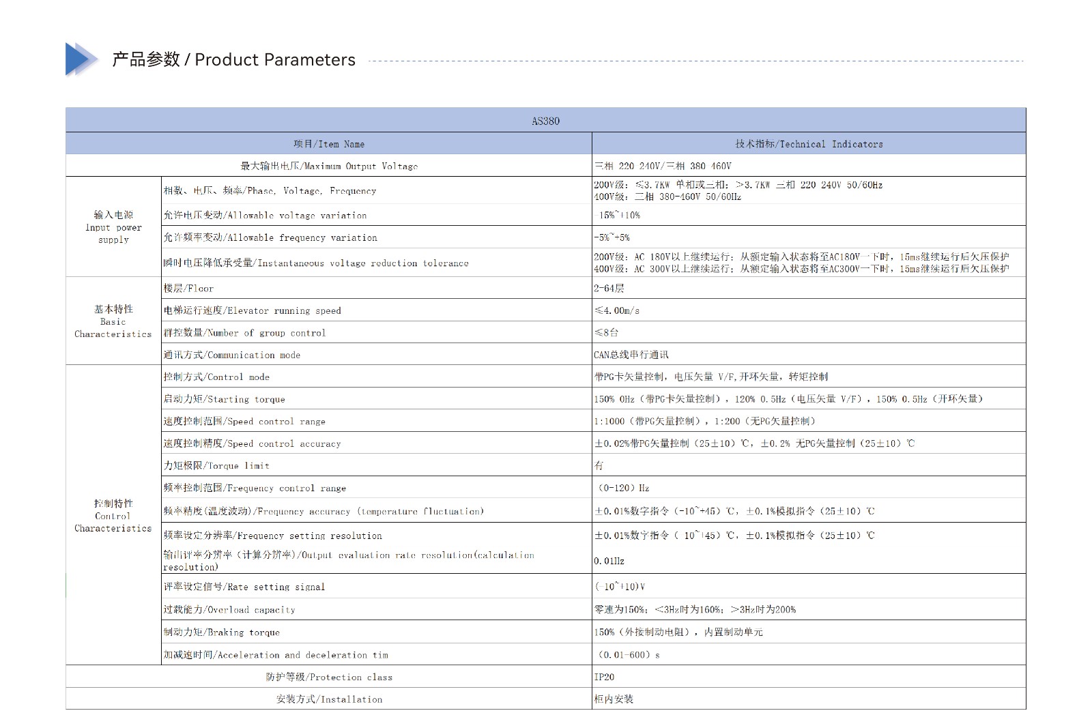This screenshot has height=728, width=1092.
Task: Select the 'IP20' value cell
Action: pyautogui.click(x=809, y=676)
